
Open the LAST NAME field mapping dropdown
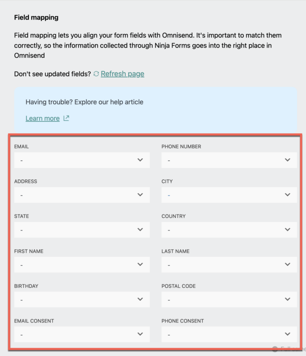(x=229, y=264)
